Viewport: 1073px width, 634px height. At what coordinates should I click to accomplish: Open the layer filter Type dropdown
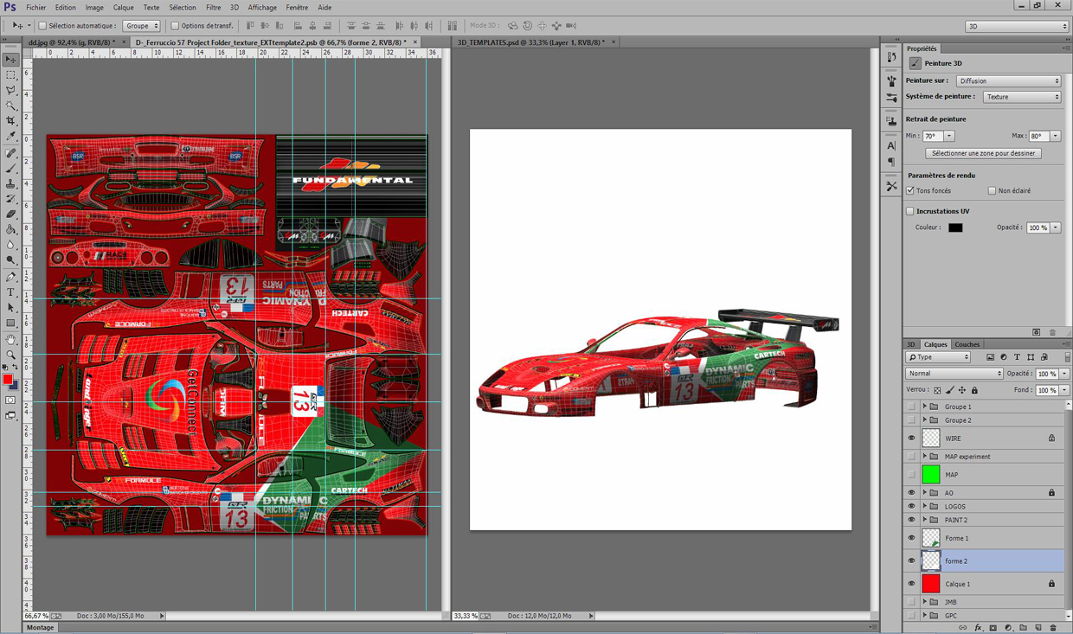938,357
